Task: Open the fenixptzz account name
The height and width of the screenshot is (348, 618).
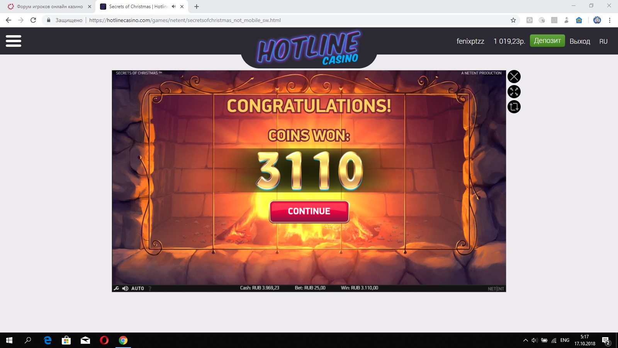Action: [470, 41]
